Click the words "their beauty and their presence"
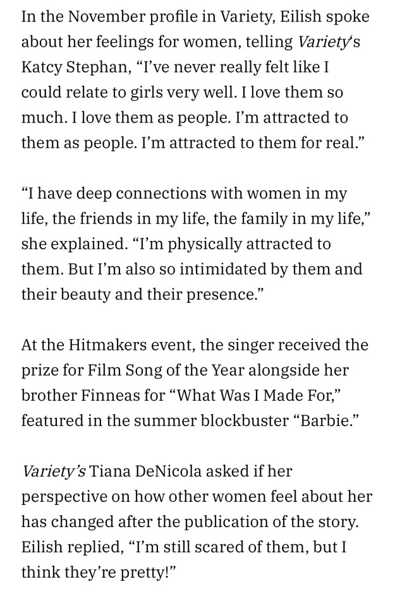The image size is (395, 606). point(139,294)
